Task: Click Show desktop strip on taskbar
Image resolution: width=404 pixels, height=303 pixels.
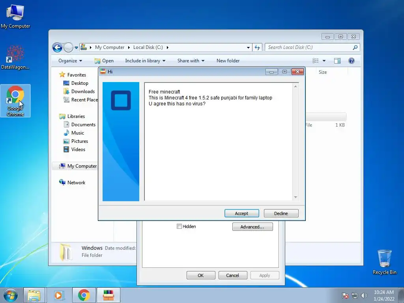Action: point(401,295)
